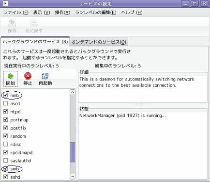
Task: Toggle the sshd service checkbox
Action: pyautogui.click(x=6, y=177)
